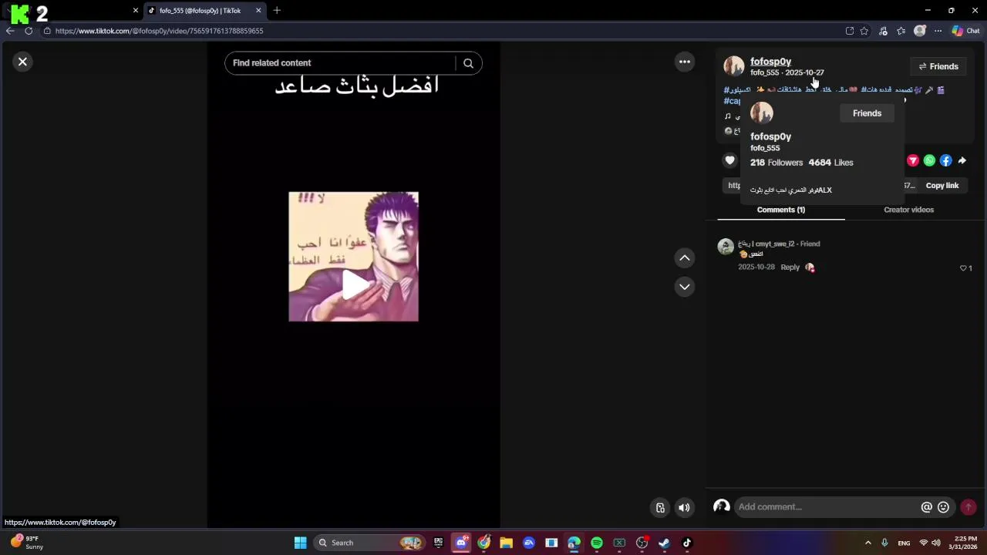Viewport: 987px width, 555px height.
Task: Click the search magnifier in Find related content
Action: pyautogui.click(x=468, y=63)
